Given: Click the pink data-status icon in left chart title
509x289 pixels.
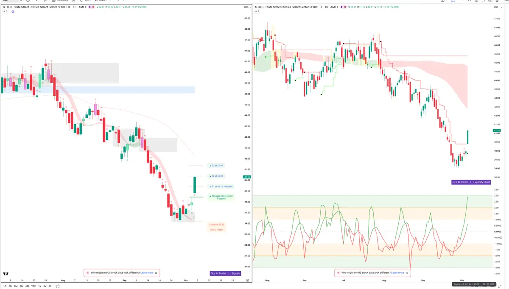Looking at the screenshot, I should (93, 7).
